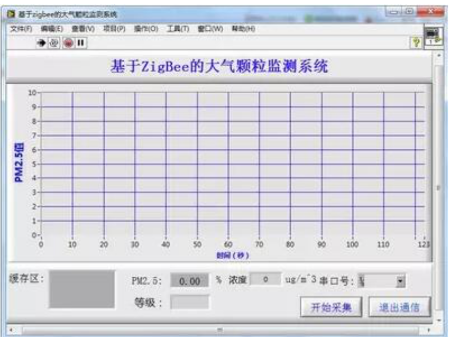Click the vertical scrollbar up arrow
This screenshot has width=452, height=337.
(439, 55)
